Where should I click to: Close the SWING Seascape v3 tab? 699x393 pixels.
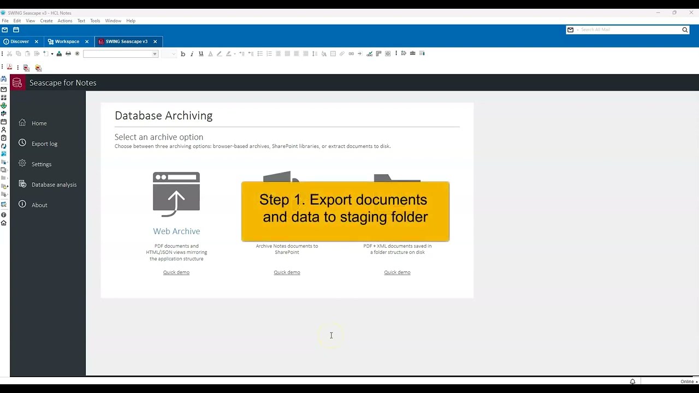pyautogui.click(x=155, y=41)
